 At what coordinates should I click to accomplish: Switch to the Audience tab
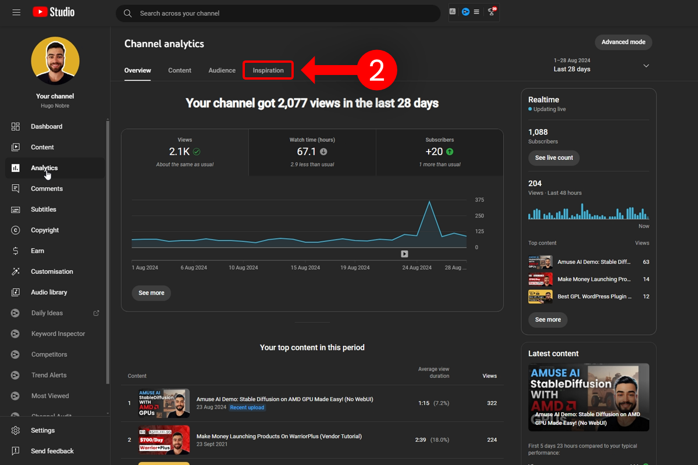pyautogui.click(x=222, y=70)
